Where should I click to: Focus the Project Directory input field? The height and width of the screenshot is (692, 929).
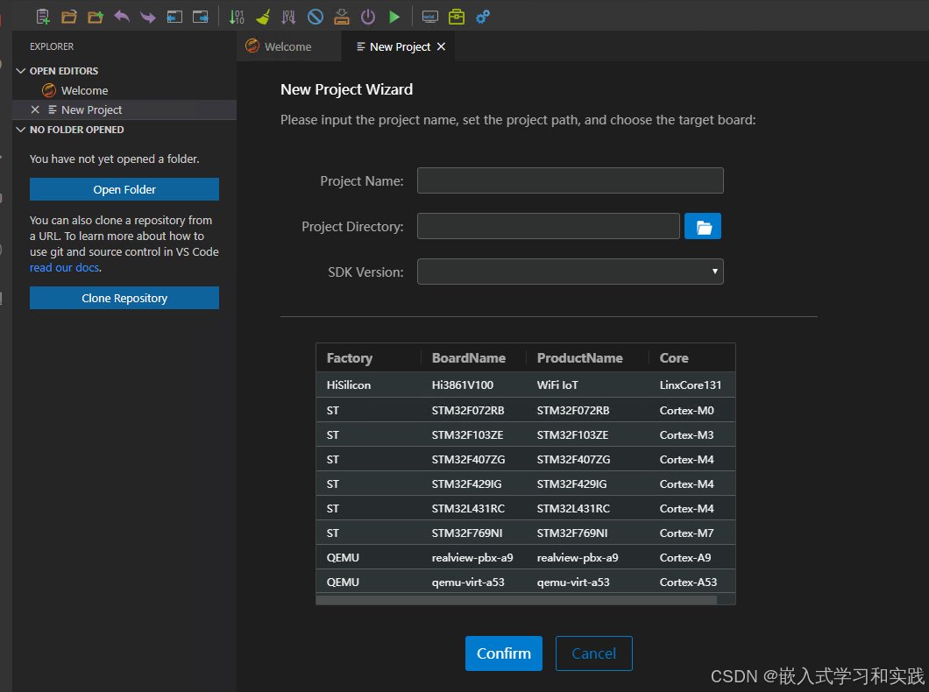[x=548, y=226]
